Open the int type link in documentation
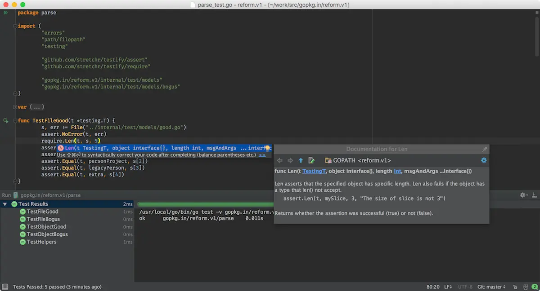Image resolution: width=540 pixels, height=291 pixels. (x=397, y=171)
